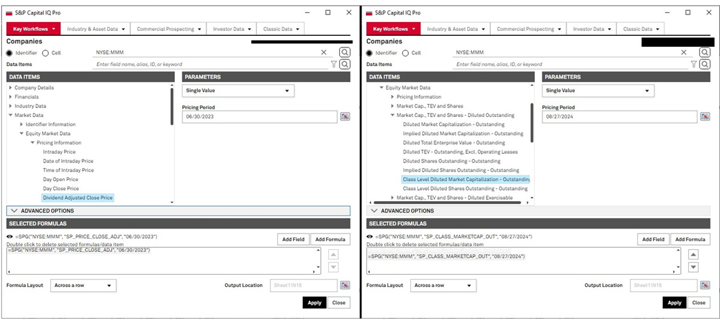Open Pricing Period calendar picker in right window

[x=705, y=116]
